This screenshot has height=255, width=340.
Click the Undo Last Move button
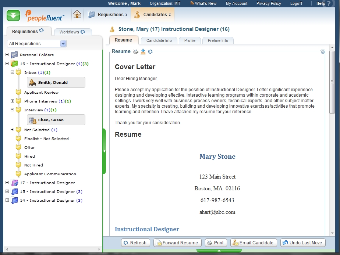(302, 243)
